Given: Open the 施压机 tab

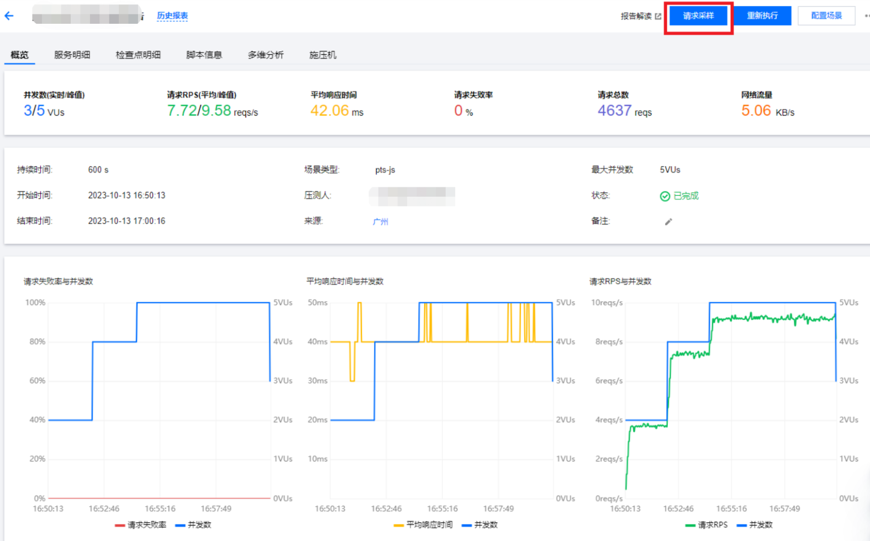Looking at the screenshot, I should click(x=323, y=55).
